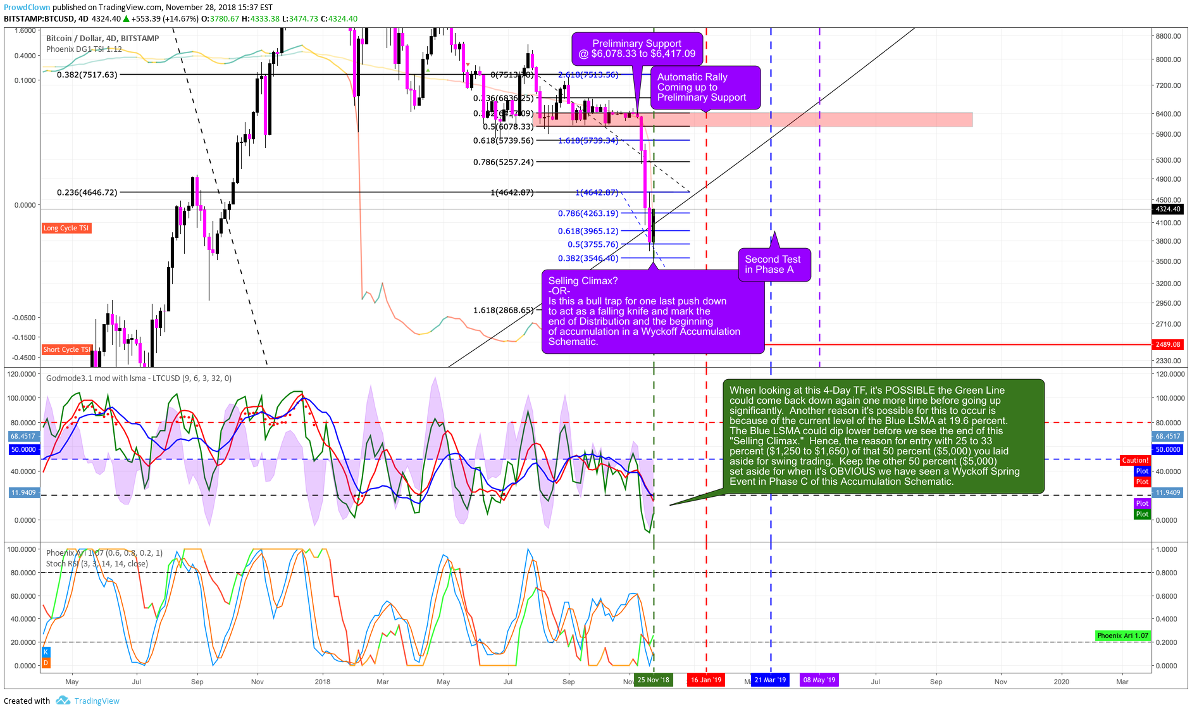
Task: Click the orange 'Long Cycle TSI' label
Action: coord(66,228)
